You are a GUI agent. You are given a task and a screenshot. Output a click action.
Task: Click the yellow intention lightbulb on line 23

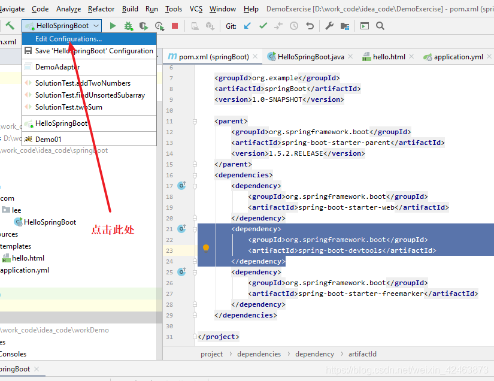click(206, 248)
